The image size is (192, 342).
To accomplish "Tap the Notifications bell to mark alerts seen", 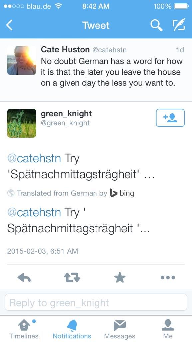I will [x=72, y=323].
